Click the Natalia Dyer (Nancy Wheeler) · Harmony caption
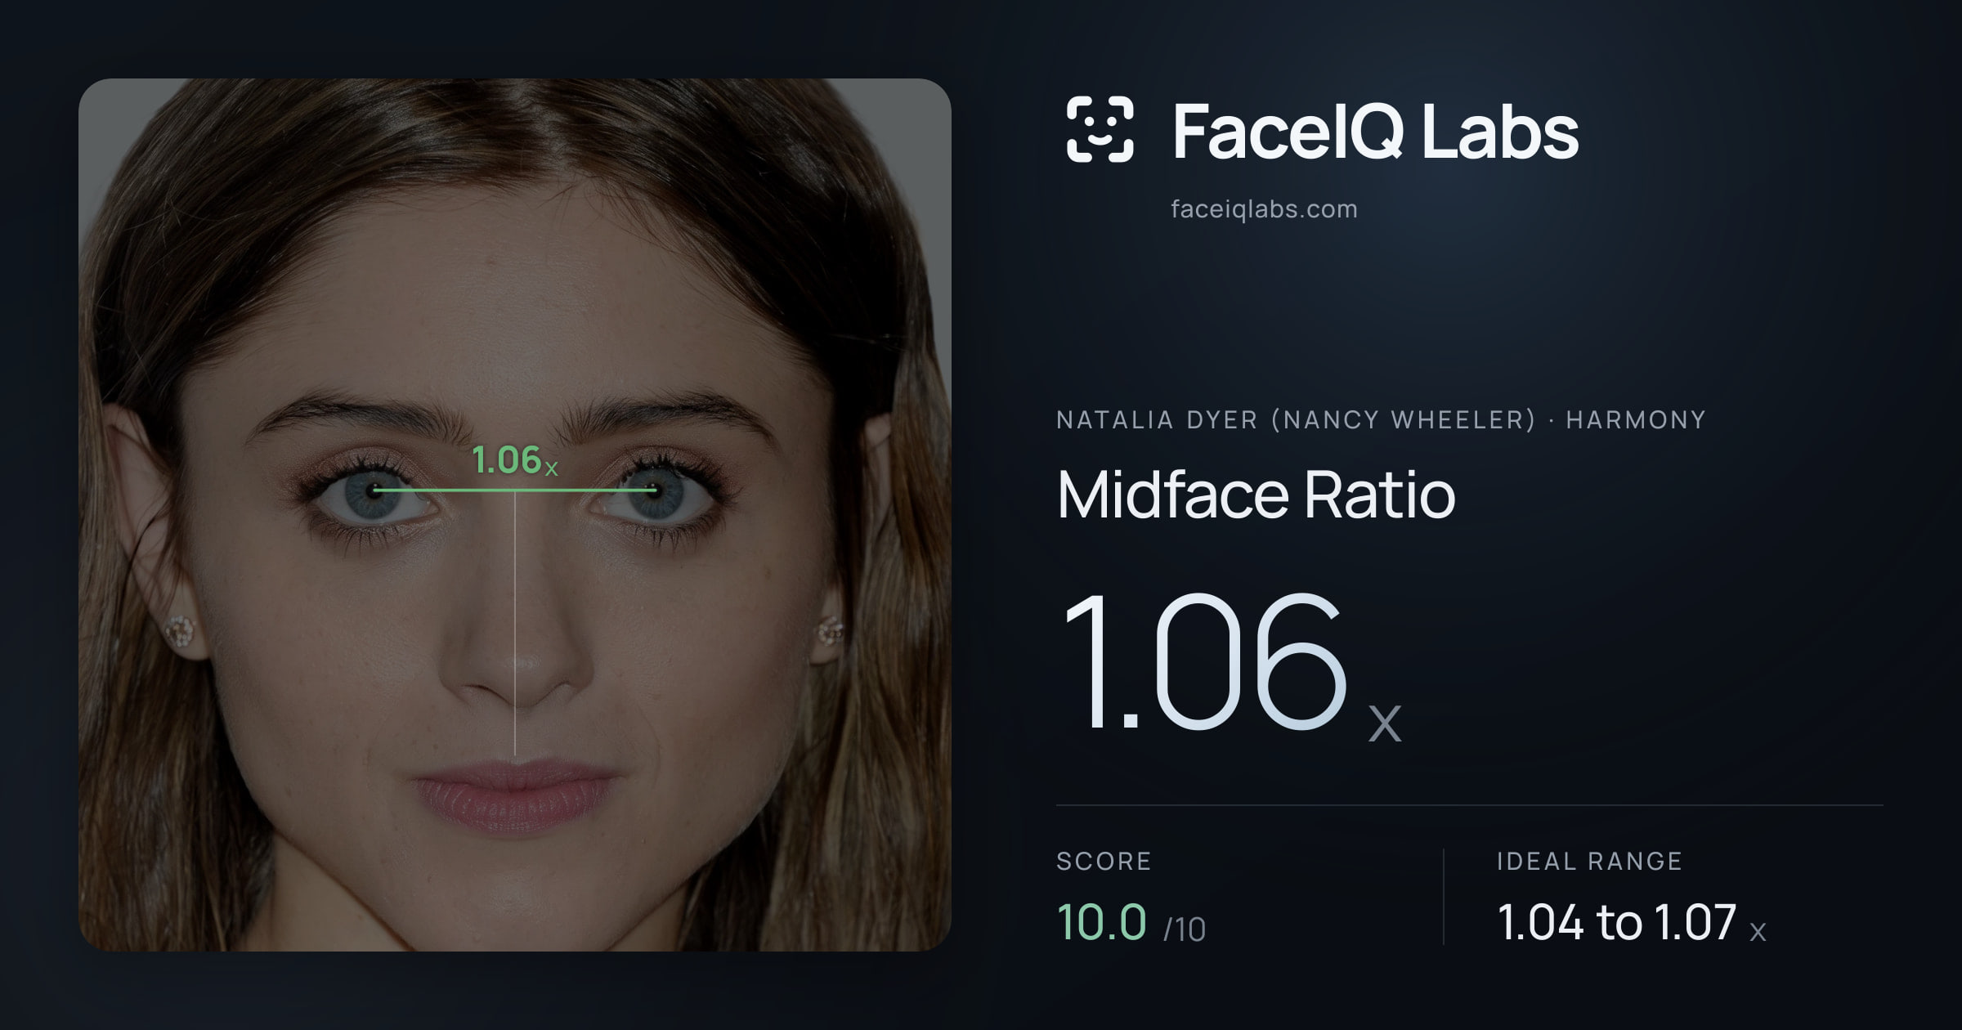The image size is (1962, 1030). (x=1381, y=420)
